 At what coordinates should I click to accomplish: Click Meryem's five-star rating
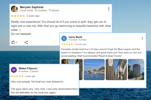(18, 16)
